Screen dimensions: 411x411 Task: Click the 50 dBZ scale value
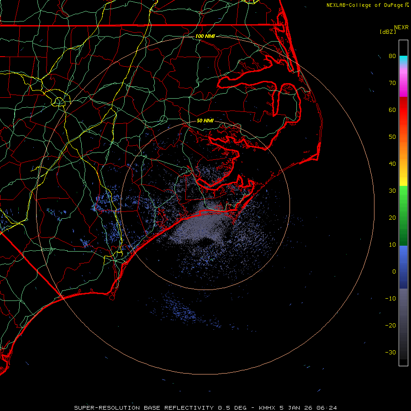point(392,137)
